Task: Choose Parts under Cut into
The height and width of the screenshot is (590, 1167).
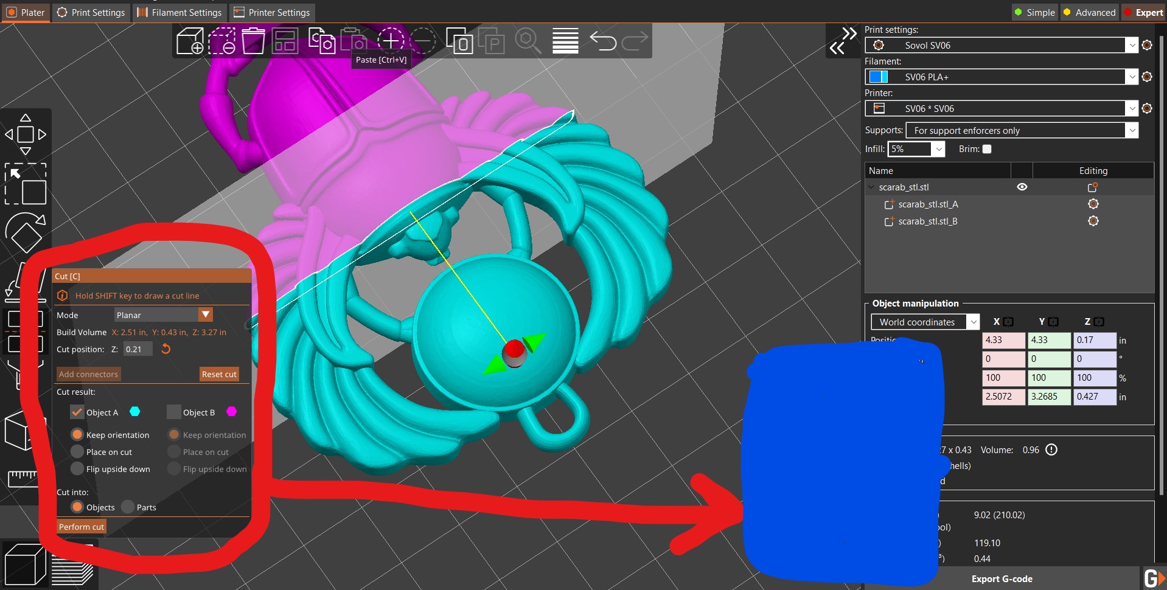Action: click(127, 507)
